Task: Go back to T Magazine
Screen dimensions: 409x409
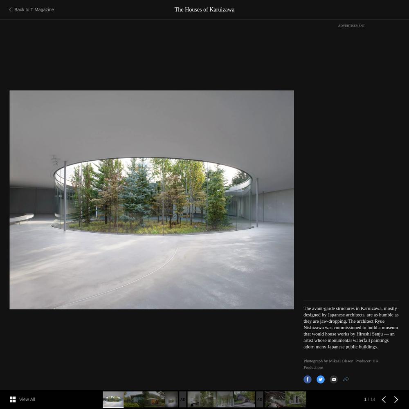Action: click(31, 10)
